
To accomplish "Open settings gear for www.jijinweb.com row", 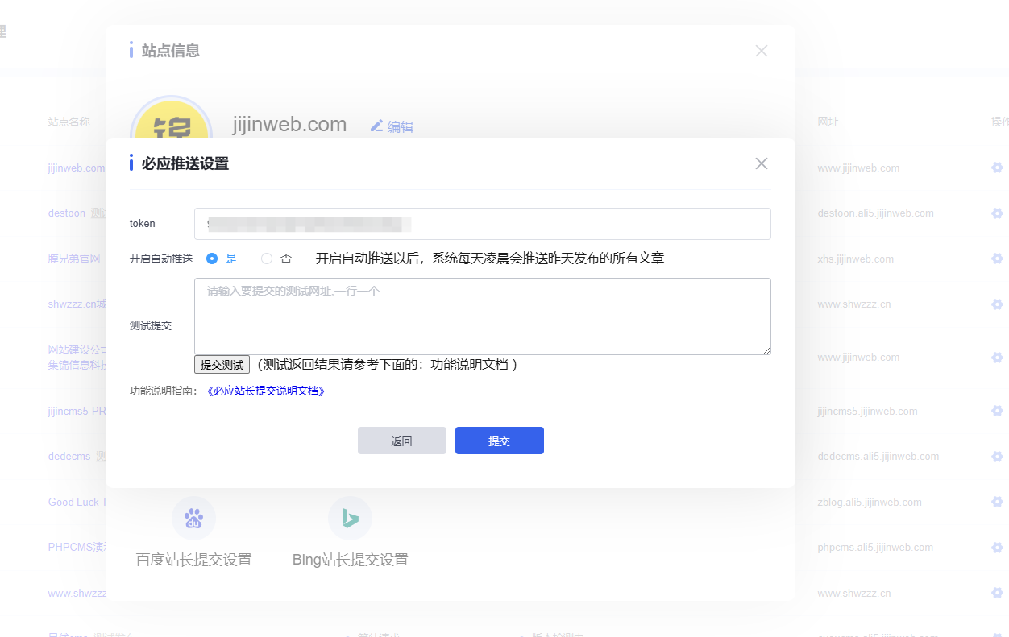I will (x=997, y=168).
